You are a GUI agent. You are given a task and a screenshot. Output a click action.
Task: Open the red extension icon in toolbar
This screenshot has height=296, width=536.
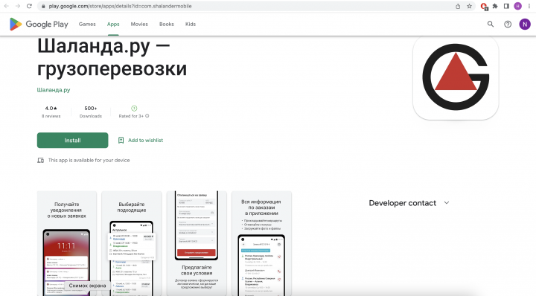tap(484, 6)
